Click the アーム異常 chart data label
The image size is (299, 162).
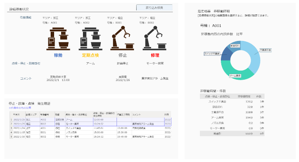(x=235, y=76)
